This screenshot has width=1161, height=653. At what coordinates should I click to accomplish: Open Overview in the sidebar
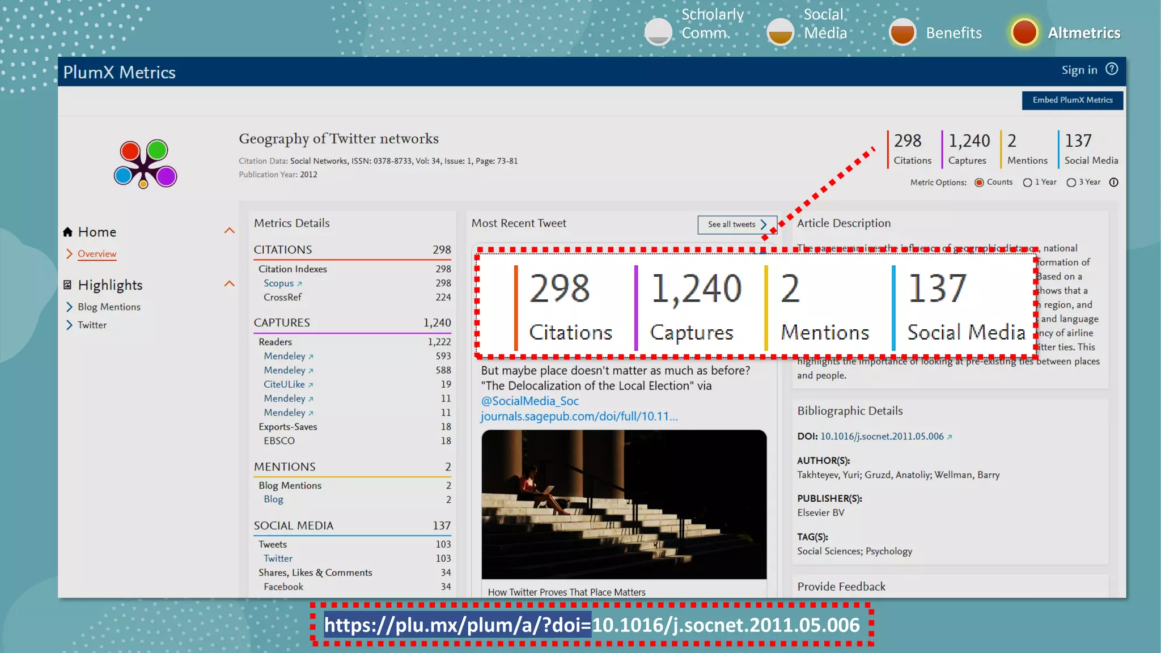[97, 254]
